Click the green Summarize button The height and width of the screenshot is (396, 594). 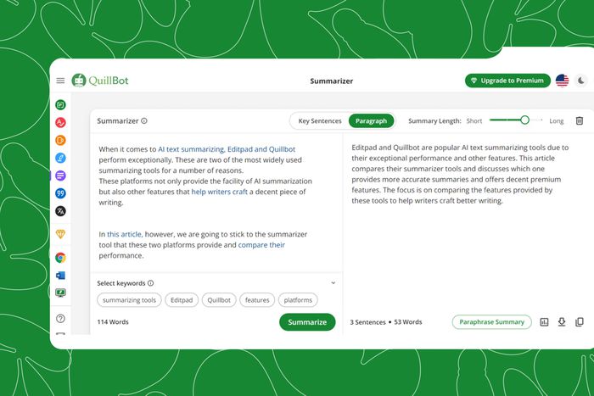pos(307,322)
